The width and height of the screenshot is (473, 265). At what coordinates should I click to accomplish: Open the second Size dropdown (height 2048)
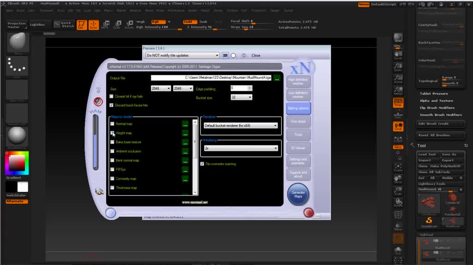click(183, 88)
